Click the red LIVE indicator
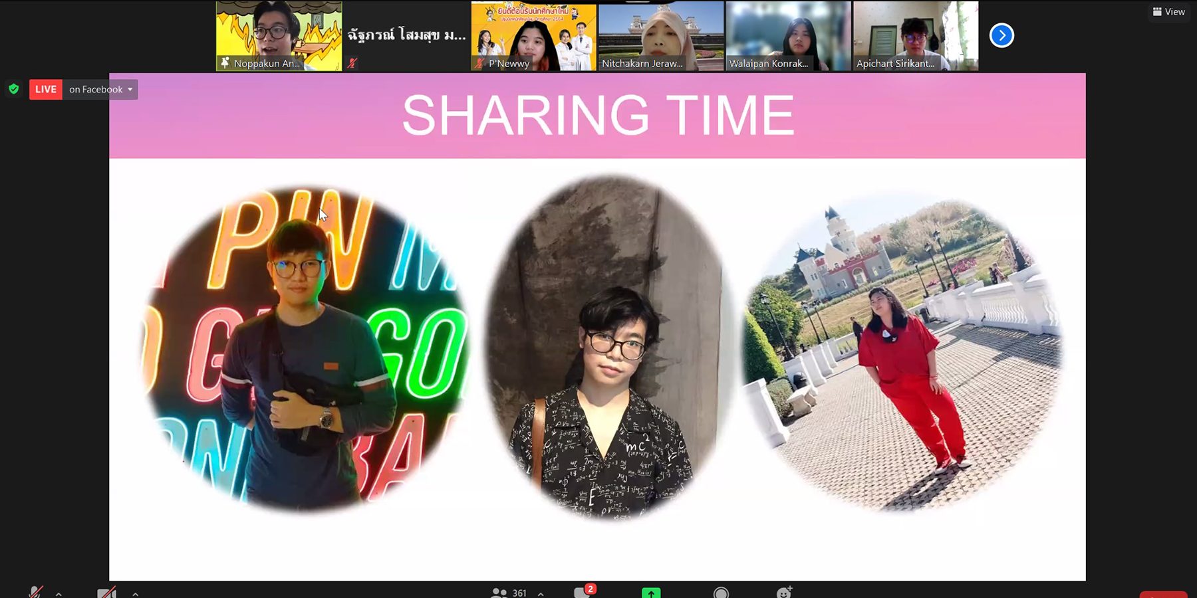Screen dimensions: 1197x598 tap(46, 90)
